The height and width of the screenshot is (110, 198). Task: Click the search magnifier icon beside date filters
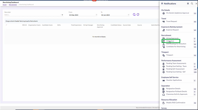click(x=134, y=15)
